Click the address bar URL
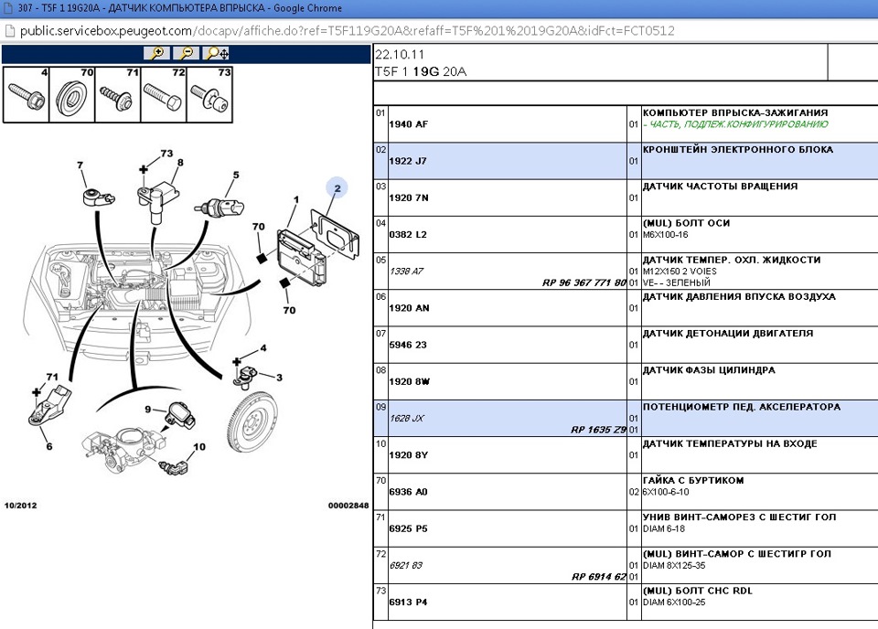Image resolution: width=878 pixels, height=629 pixels. coord(348,31)
